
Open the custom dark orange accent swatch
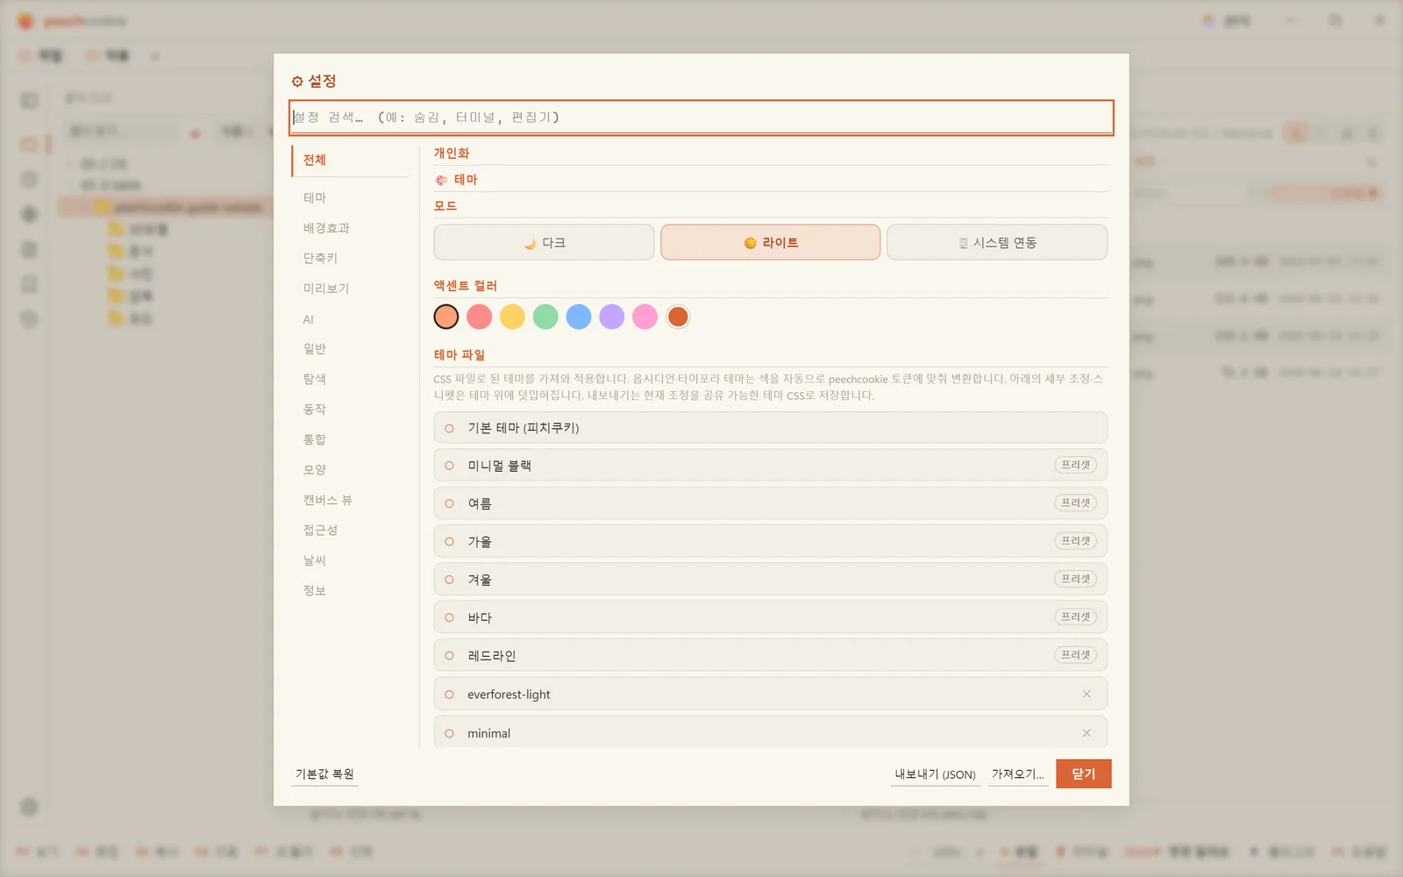point(678,317)
